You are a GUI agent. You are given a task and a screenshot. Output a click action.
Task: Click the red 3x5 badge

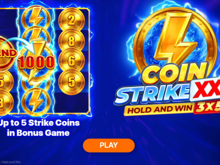click(x=207, y=108)
